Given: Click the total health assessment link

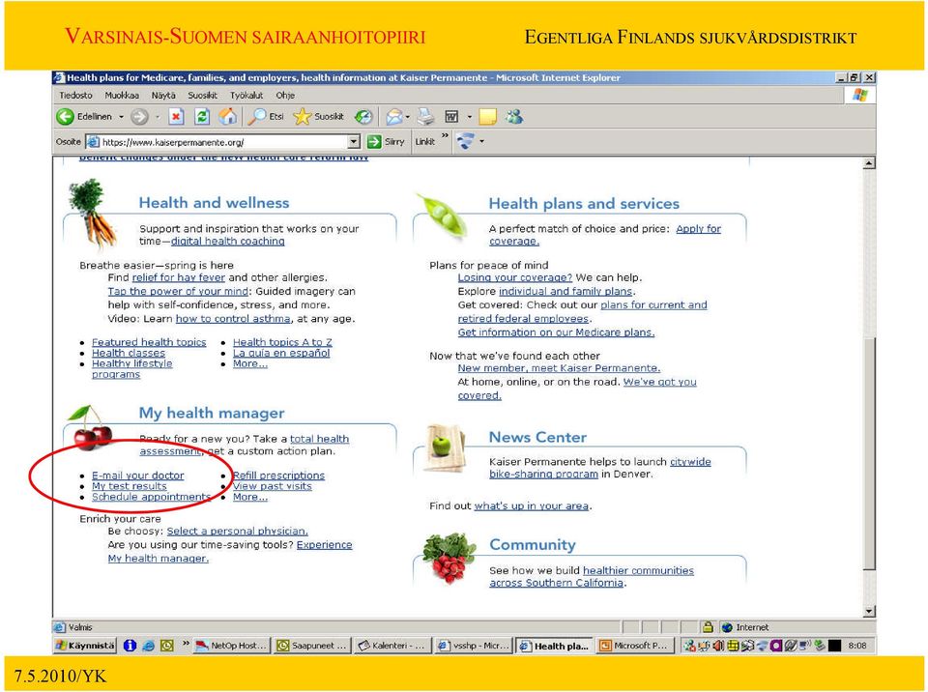Looking at the screenshot, I should click(x=319, y=439).
